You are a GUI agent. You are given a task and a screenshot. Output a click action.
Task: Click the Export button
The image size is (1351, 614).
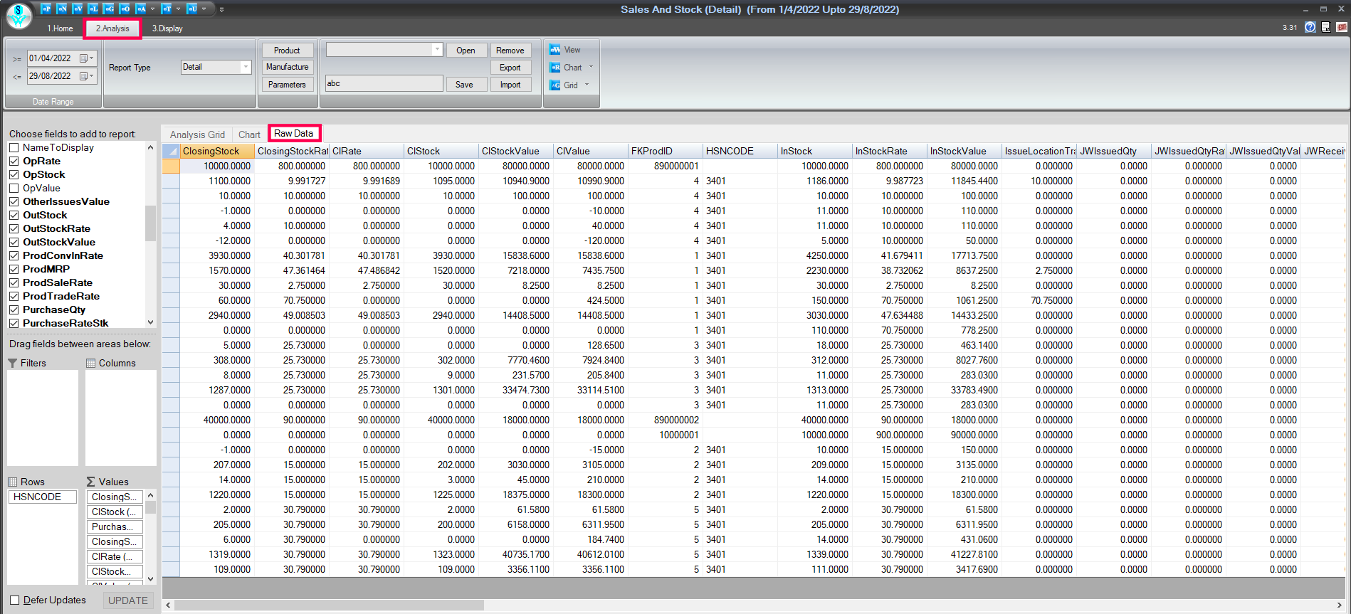[510, 68]
